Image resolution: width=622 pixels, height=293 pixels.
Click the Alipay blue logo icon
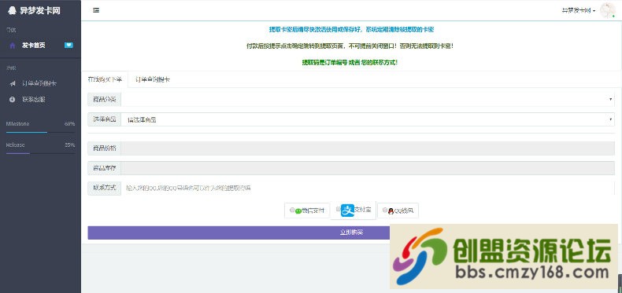click(x=347, y=210)
